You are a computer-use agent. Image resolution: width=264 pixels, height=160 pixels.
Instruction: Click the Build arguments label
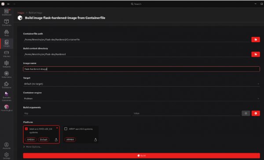(x=32, y=107)
